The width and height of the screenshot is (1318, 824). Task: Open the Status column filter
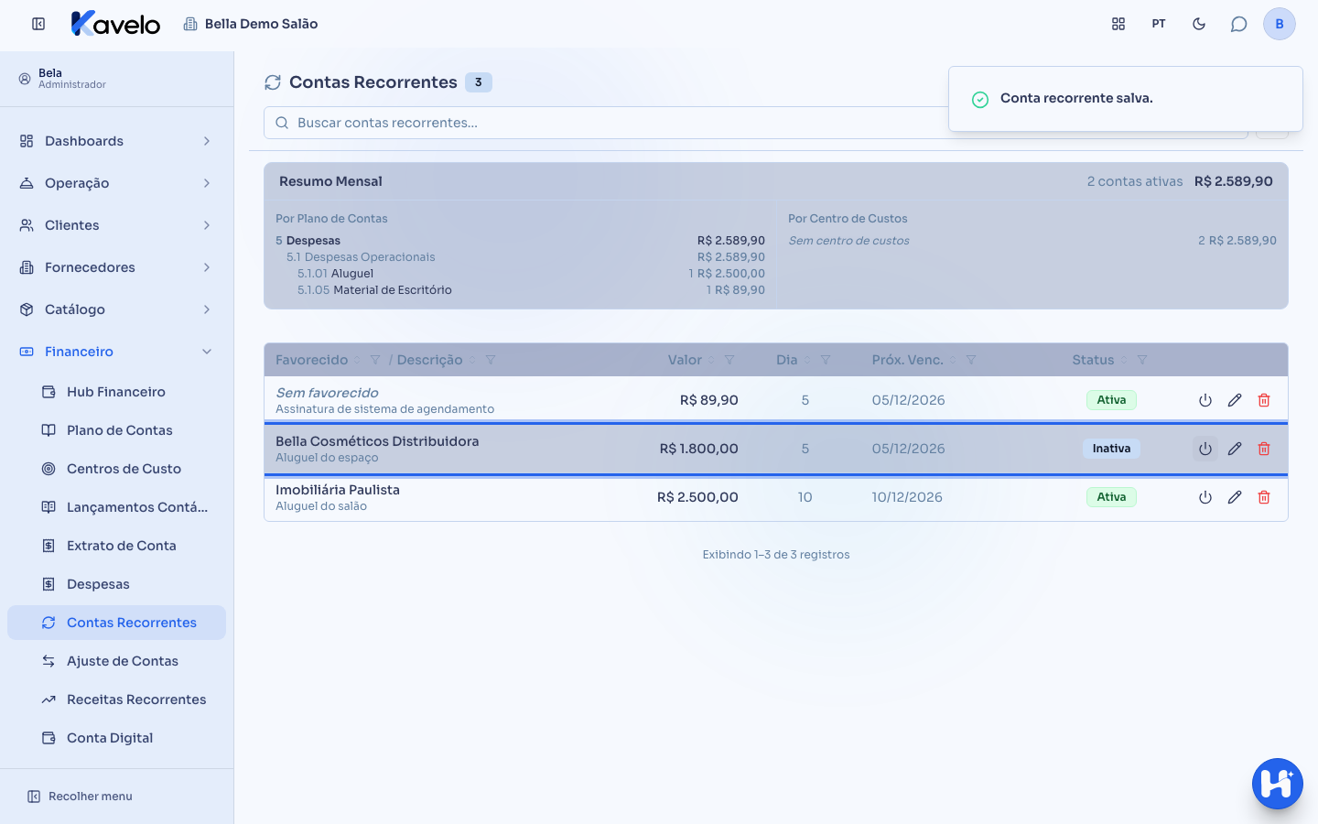1141,360
